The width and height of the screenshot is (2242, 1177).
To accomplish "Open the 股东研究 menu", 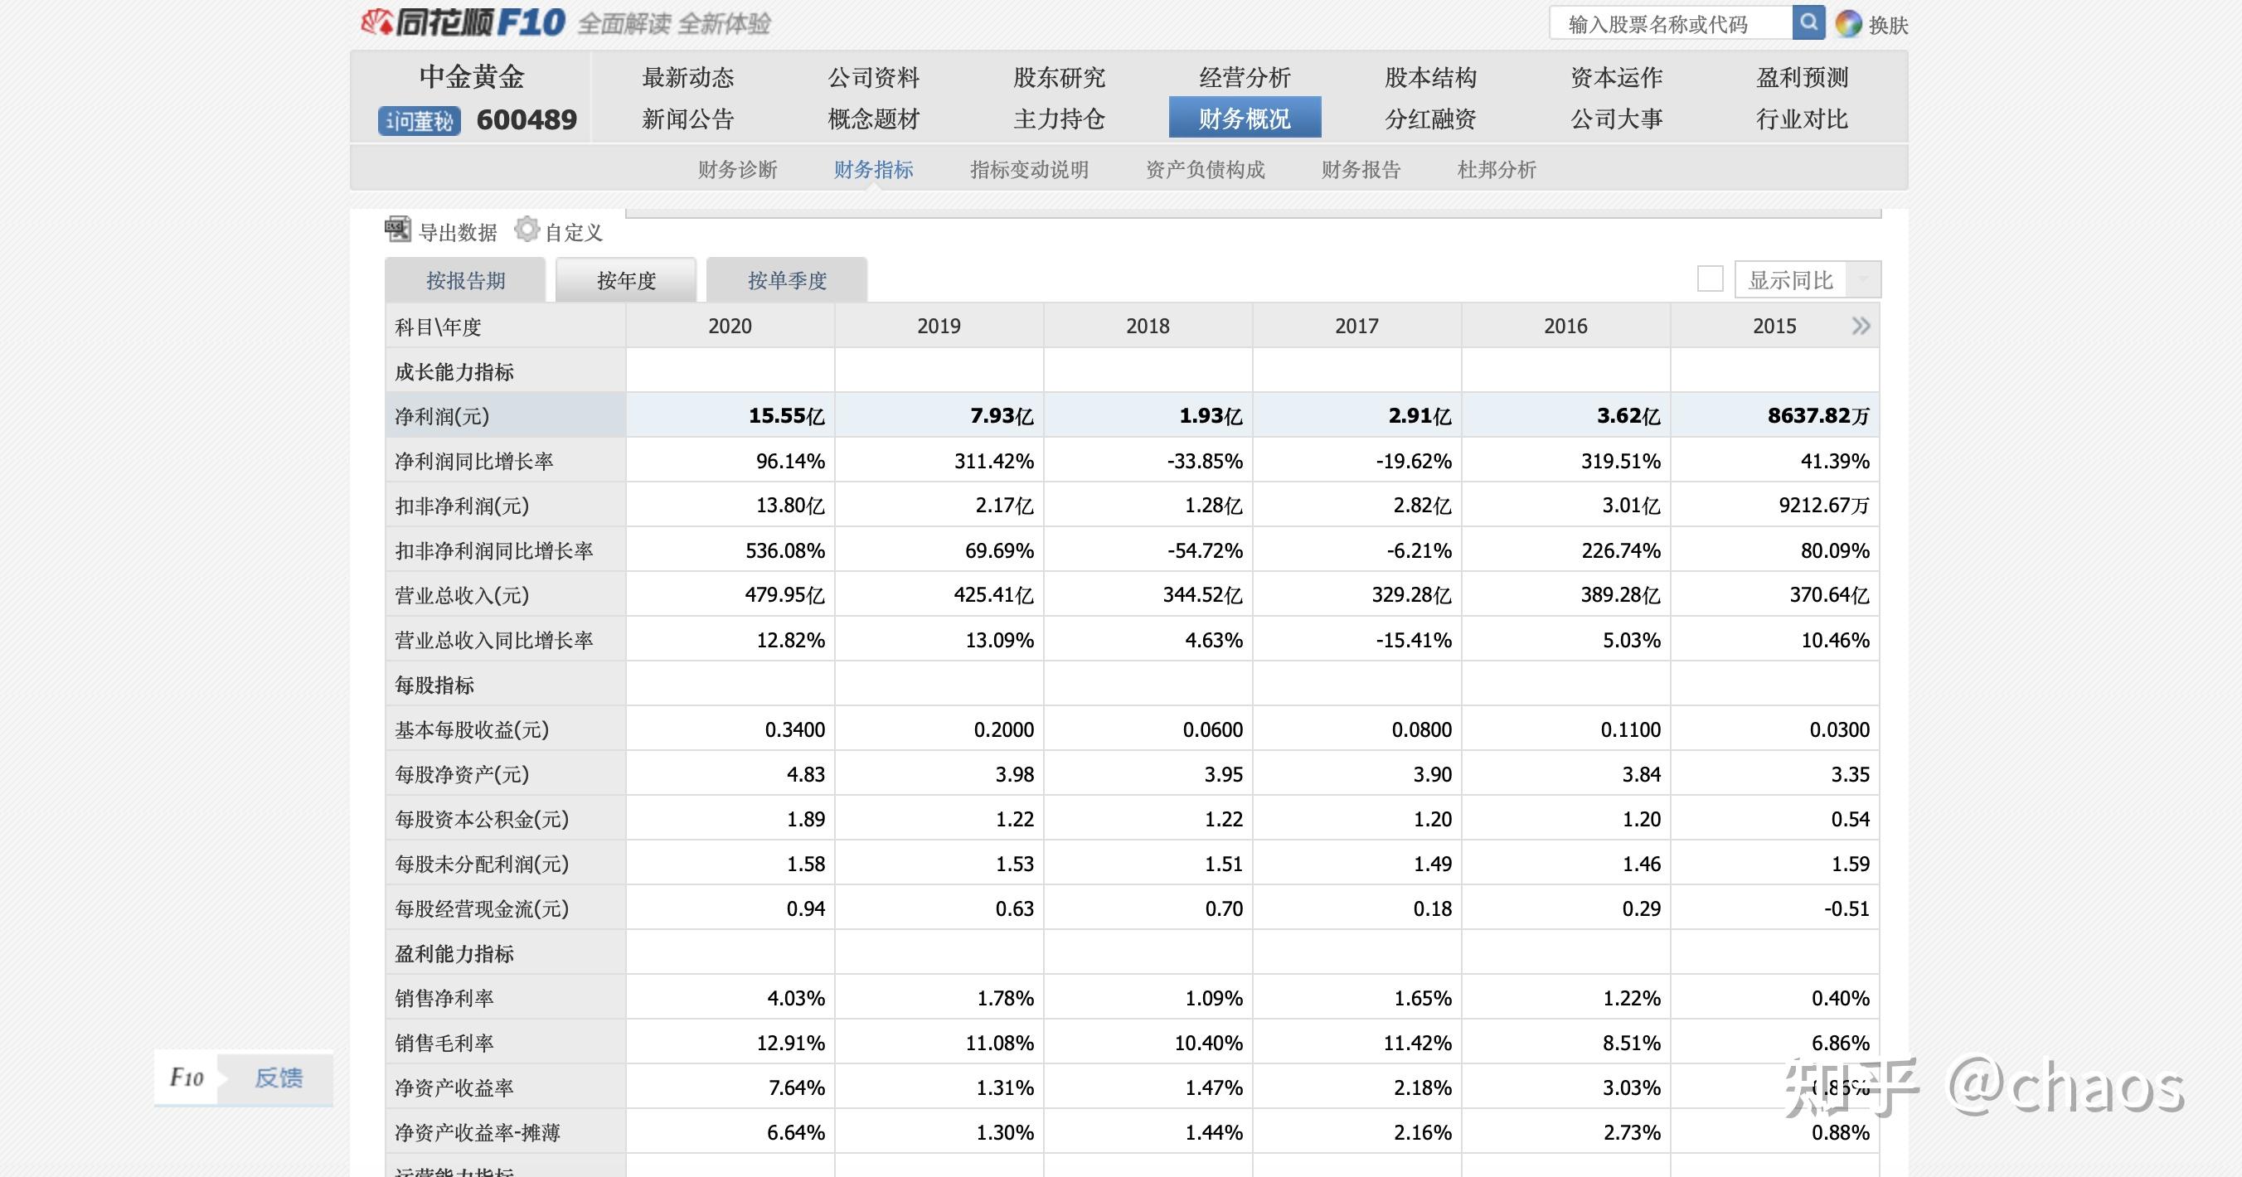I will 1059,77.
